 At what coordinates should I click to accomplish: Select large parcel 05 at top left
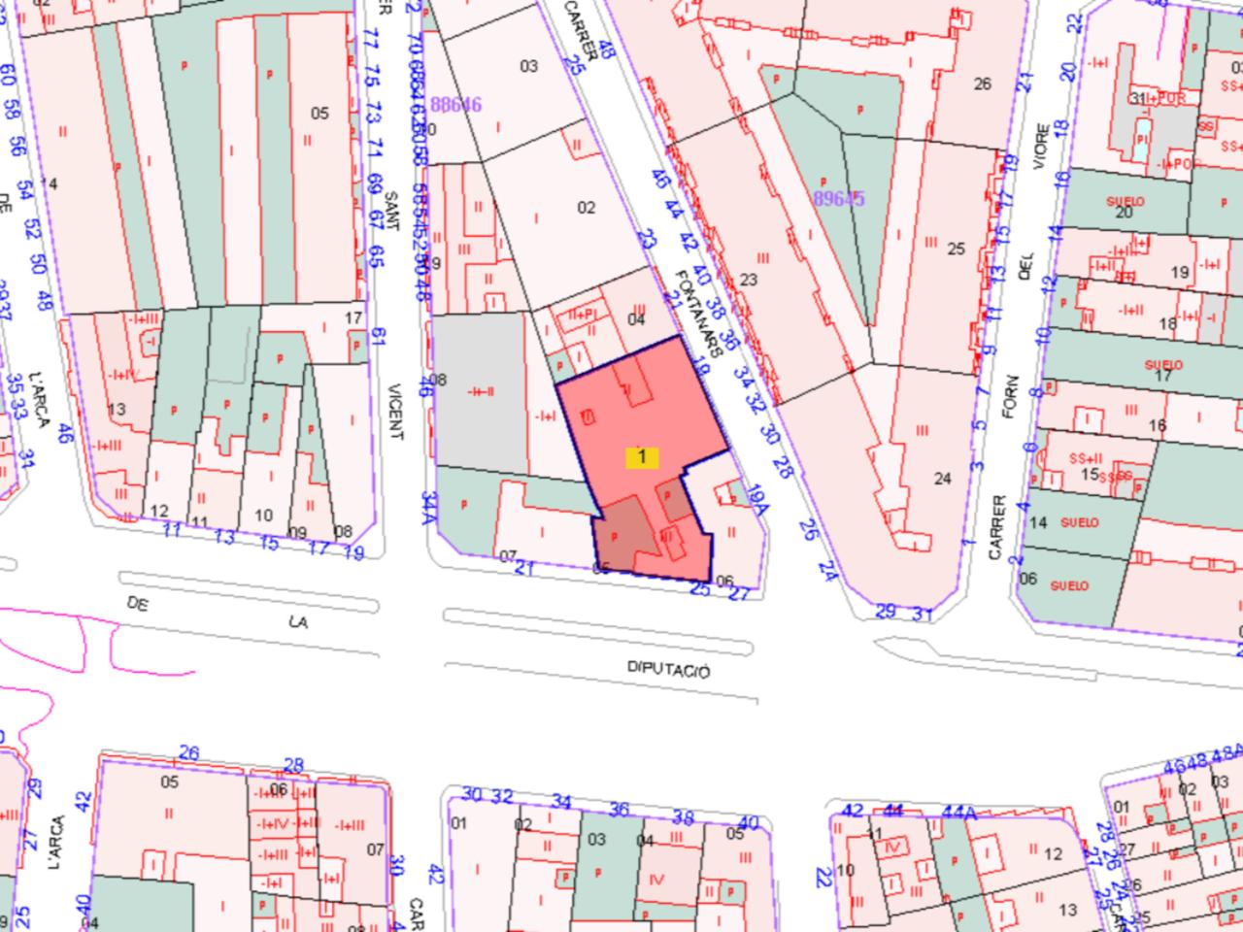[x=319, y=114]
